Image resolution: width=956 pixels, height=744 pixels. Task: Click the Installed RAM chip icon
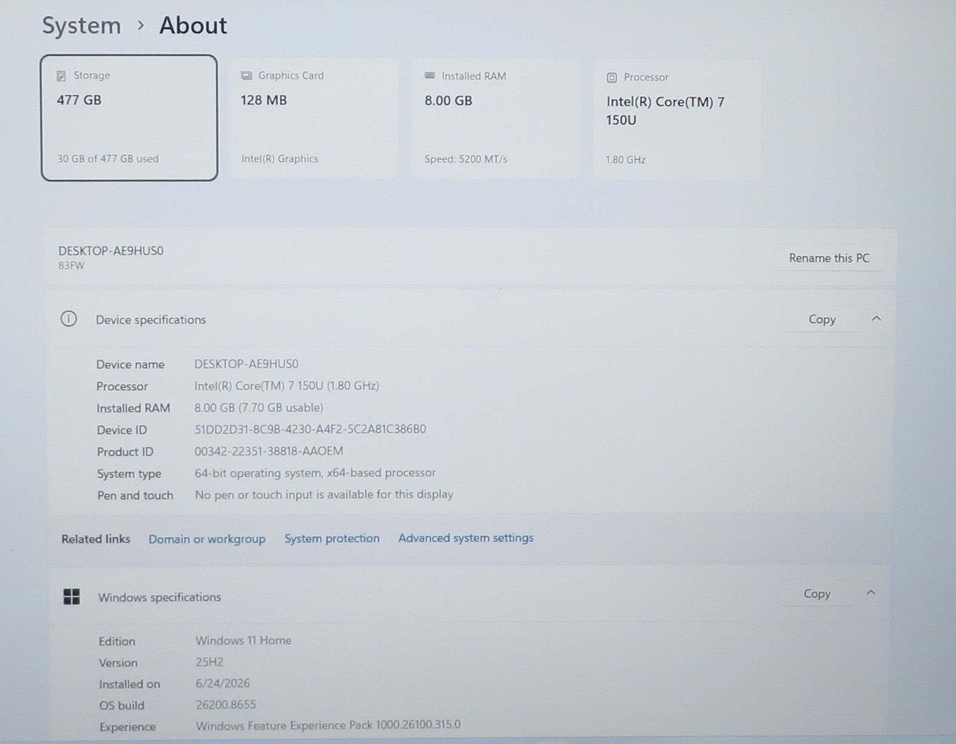pos(430,75)
